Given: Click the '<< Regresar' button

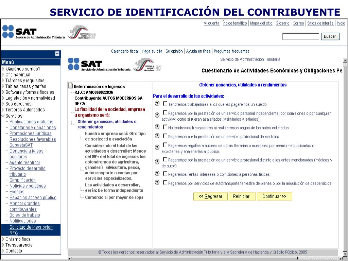Looking at the screenshot, I should [x=210, y=196].
